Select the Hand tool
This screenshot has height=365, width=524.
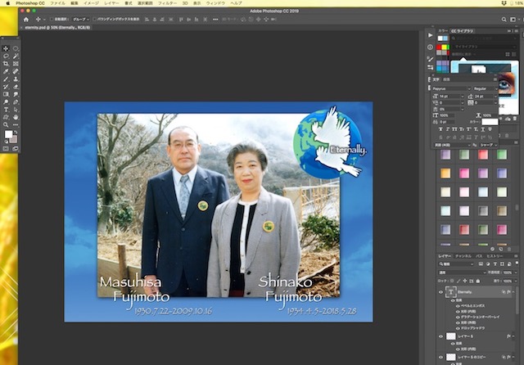(16, 117)
